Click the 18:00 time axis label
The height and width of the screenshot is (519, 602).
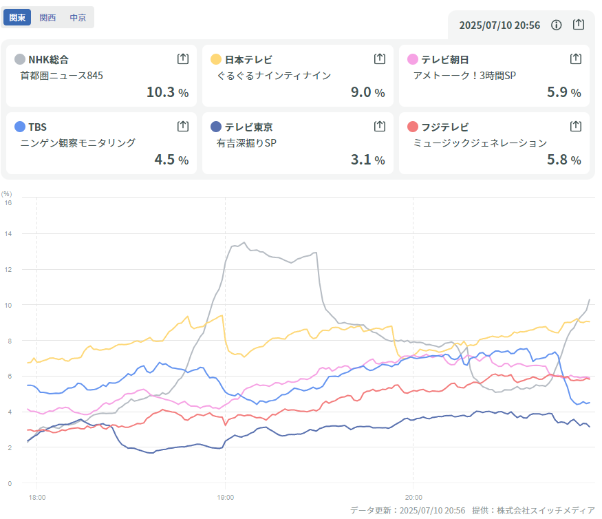[x=37, y=498]
